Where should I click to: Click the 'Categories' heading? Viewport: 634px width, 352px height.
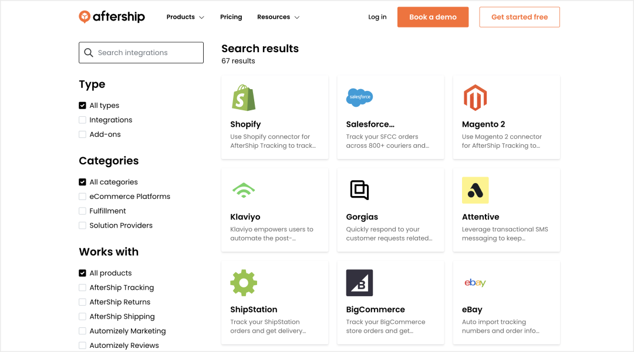[x=109, y=161]
